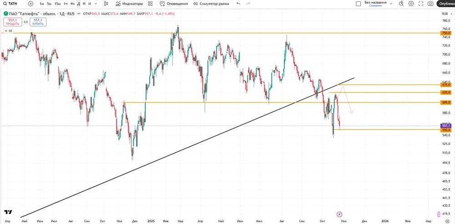Select the daily Д timeframe

point(79,4)
